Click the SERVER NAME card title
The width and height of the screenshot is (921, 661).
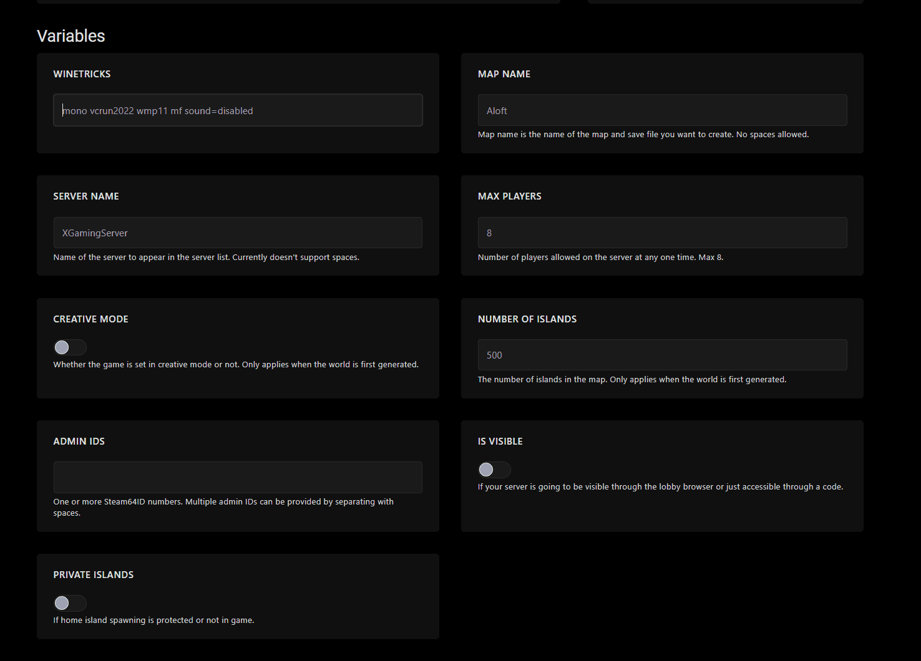(85, 196)
